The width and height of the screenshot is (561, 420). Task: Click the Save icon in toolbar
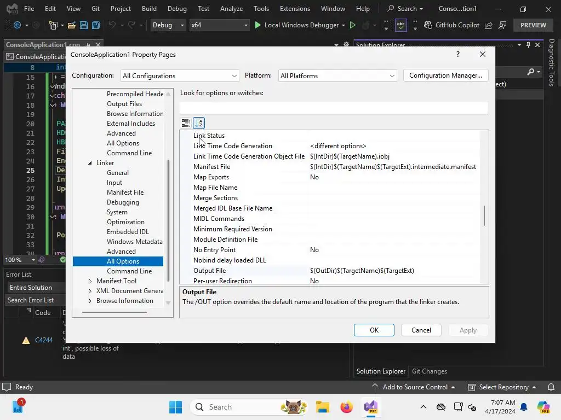tap(84, 25)
